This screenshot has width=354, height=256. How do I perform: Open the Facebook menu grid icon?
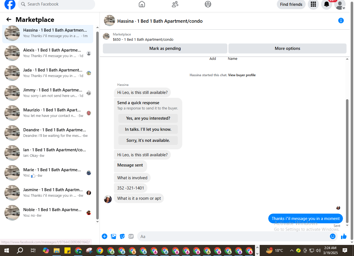pyautogui.click(x=313, y=4)
